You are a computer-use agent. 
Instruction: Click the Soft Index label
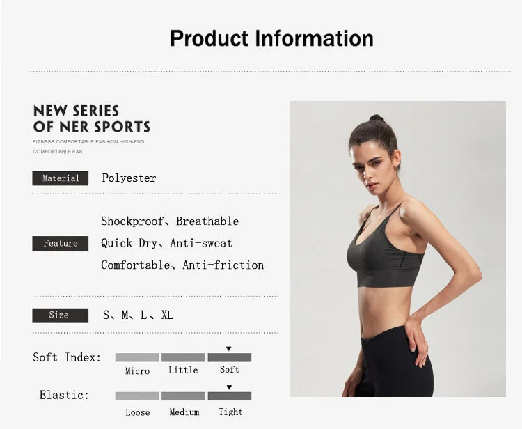[x=67, y=357]
